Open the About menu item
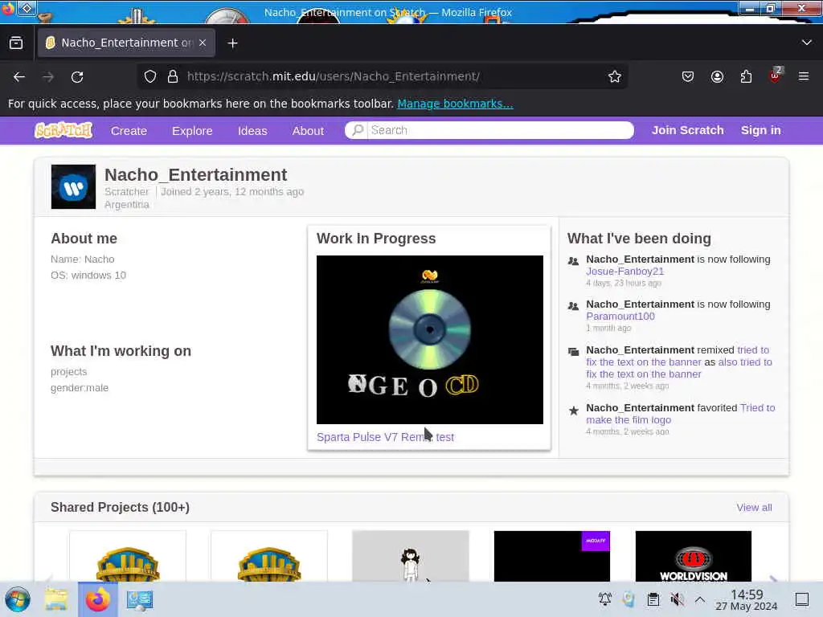The width and height of the screenshot is (823, 617). click(308, 131)
